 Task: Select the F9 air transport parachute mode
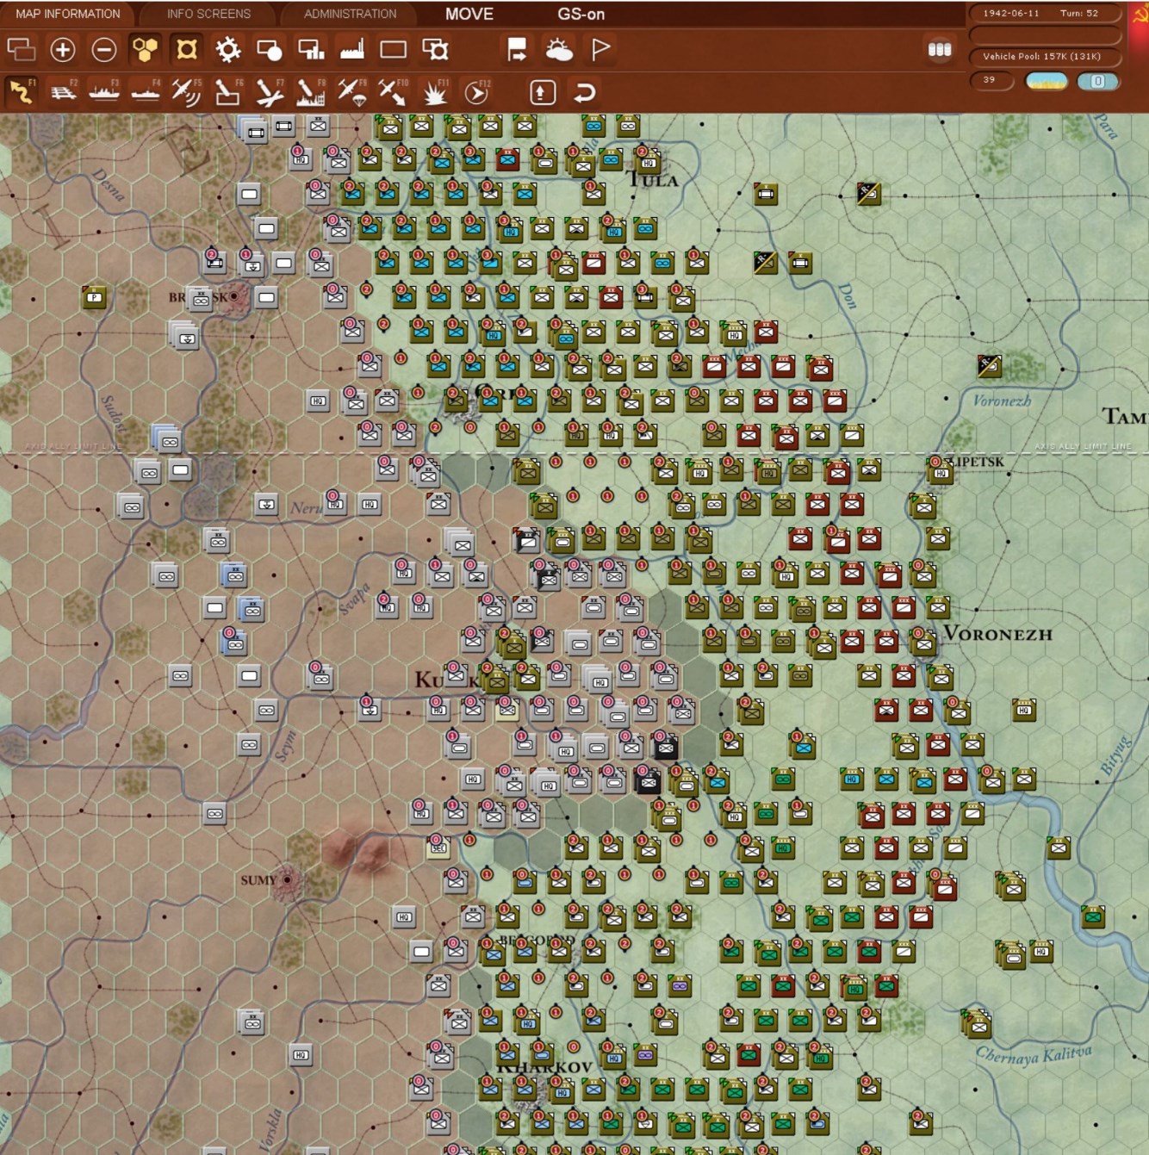pyautogui.click(x=352, y=92)
